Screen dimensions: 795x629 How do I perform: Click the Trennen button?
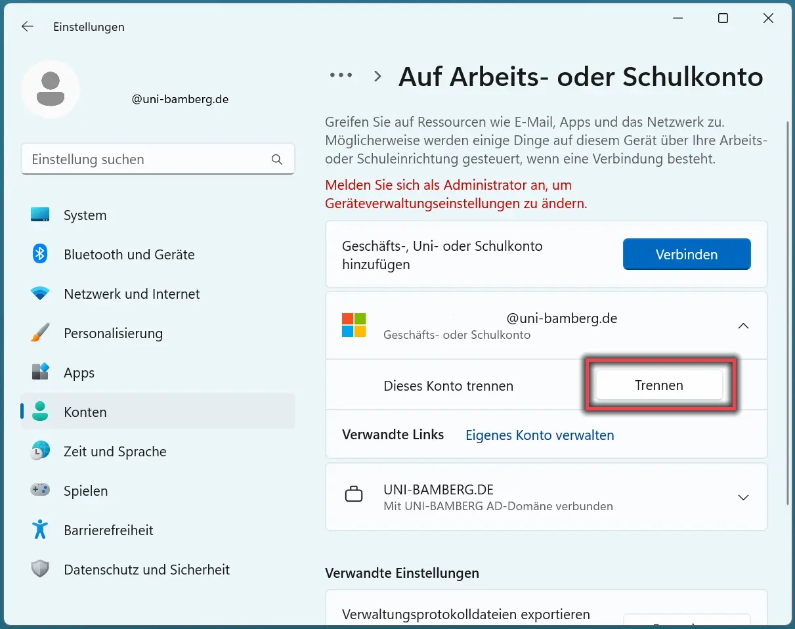click(x=659, y=385)
